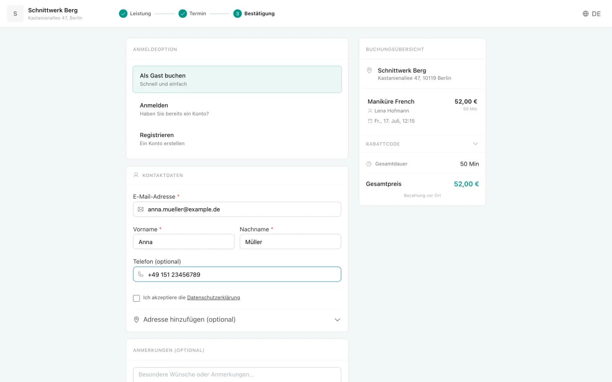This screenshot has height=382, width=612.
Task: Click the Schnittwerk Berg logo avatar
Action: (x=15, y=14)
